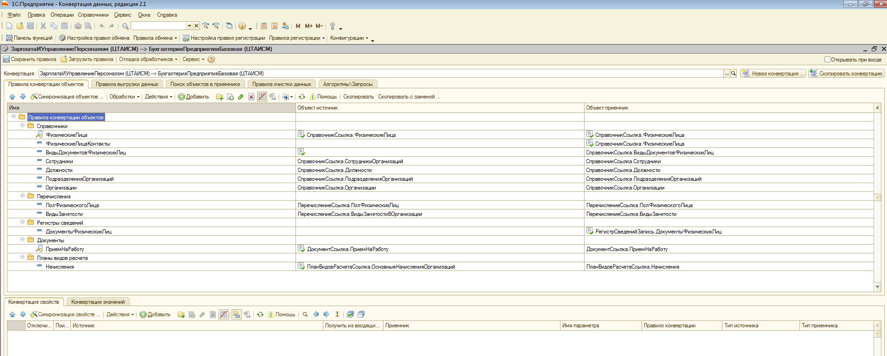The height and width of the screenshot is (356, 887).
Task: Switch to Поиск объектов в приемнике tab
Action: [205, 84]
